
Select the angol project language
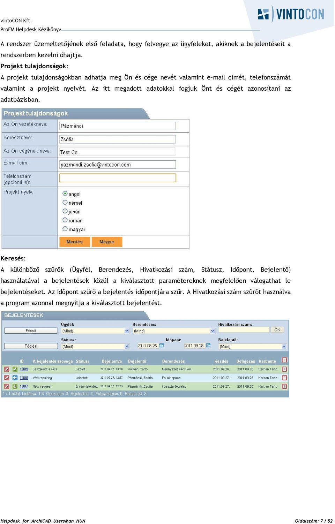pos(65,193)
